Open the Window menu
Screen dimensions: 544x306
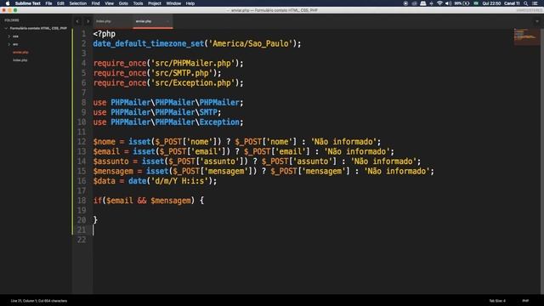173,3
